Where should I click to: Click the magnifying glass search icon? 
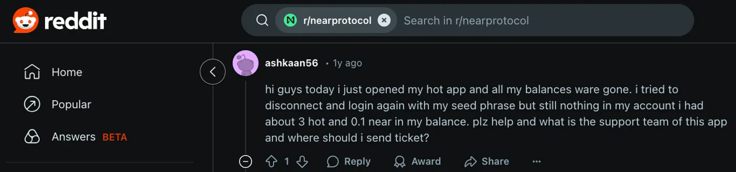[262, 20]
